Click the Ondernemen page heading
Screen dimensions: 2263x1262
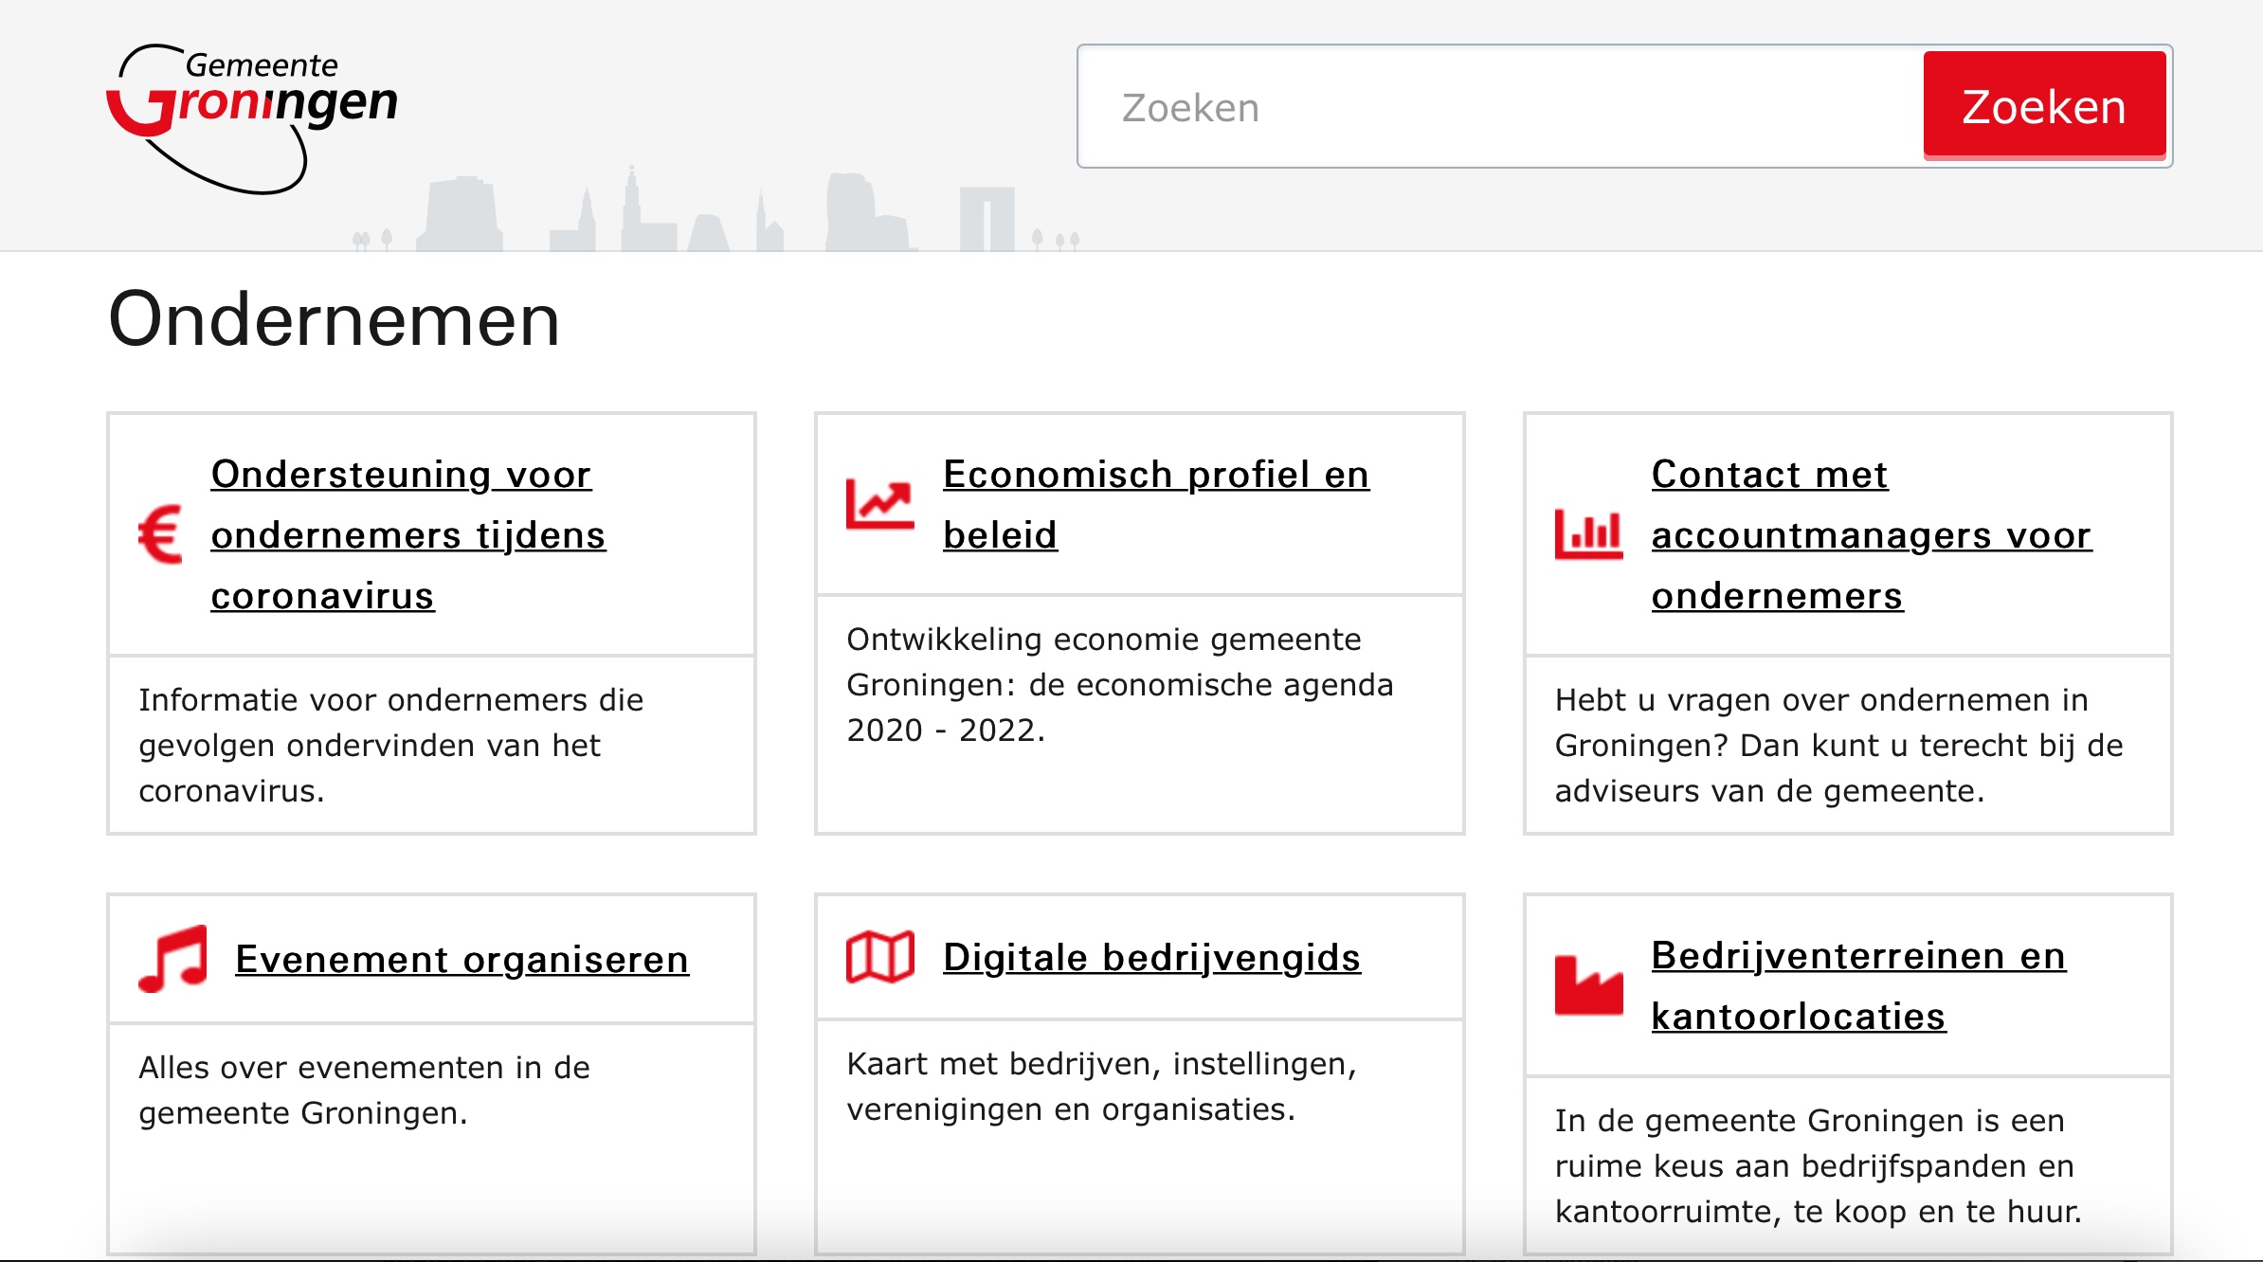pyautogui.click(x=335, y=320)
